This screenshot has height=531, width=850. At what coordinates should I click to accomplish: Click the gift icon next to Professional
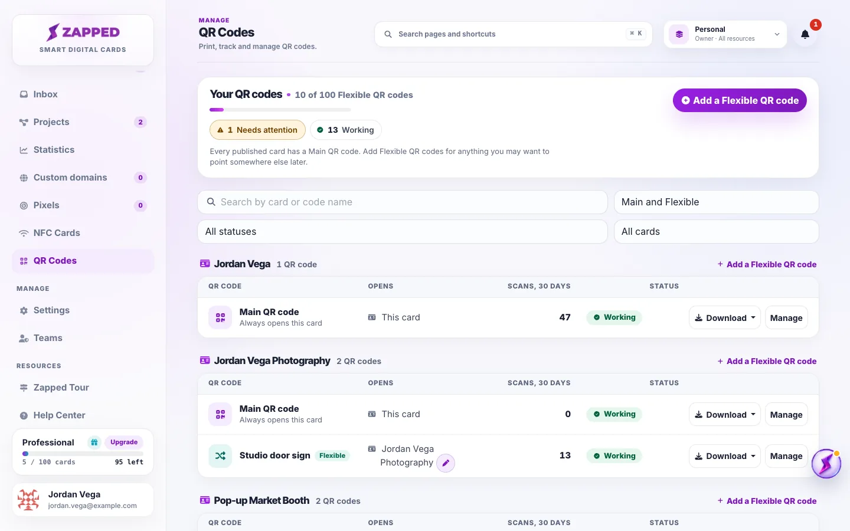(94, 442)
